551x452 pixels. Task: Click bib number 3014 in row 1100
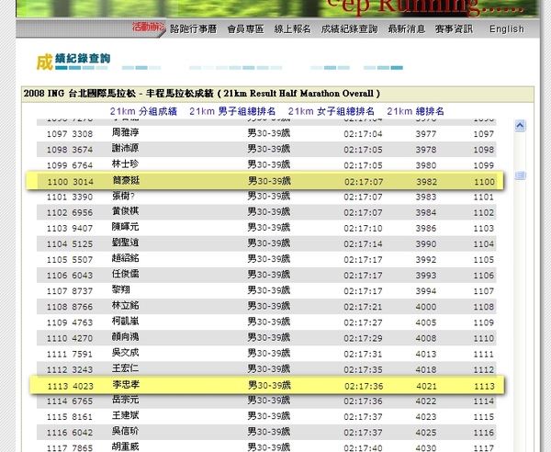83,182
